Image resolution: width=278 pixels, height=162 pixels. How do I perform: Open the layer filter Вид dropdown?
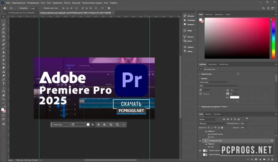[207, 119]
